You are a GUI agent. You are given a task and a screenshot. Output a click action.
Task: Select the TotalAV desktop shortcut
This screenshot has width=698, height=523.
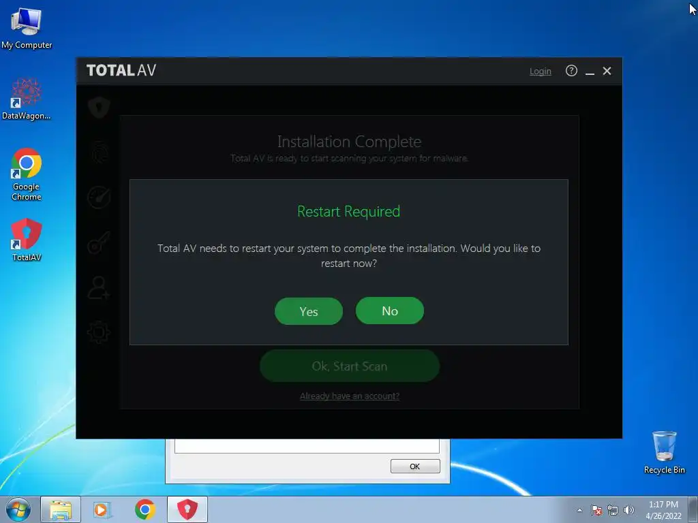coord(27,240)
